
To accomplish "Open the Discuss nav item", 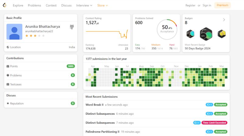I will (x=66, y=5).
